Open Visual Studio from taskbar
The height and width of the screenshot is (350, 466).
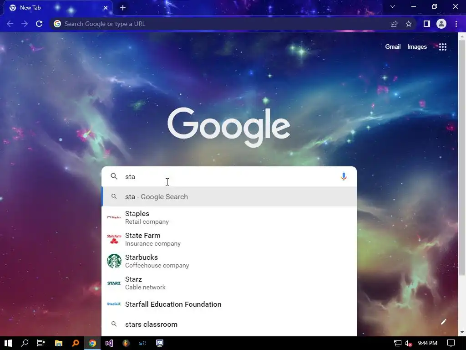click(109, 343)
